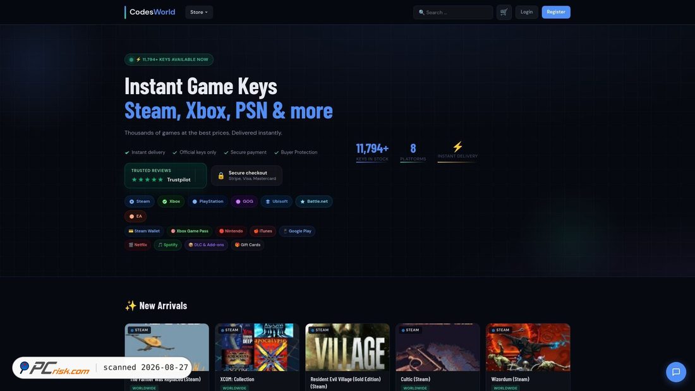Screen dimensions: 695x391
Task: Click the 11,794+ keys in stock stat
Action: [x=372, y=152]
